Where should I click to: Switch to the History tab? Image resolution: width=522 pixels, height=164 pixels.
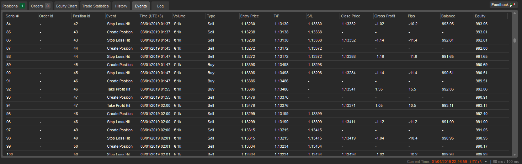click(x=121, y=6)
